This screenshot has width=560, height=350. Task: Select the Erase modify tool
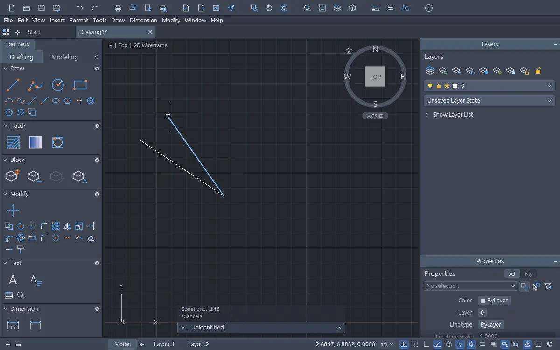(x=91, y=238)
